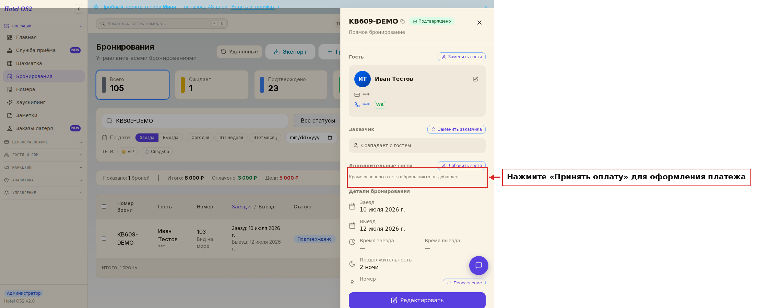
Task: Edit guest Иван Тестов pencil icon
Action: pyautogui.click(x=475, y=79)
